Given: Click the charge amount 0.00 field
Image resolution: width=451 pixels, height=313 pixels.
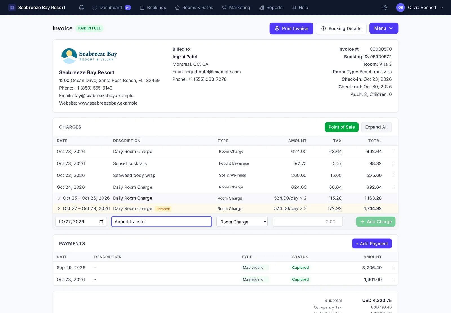Looking at the screenshot, I should [x=308, y=222].
